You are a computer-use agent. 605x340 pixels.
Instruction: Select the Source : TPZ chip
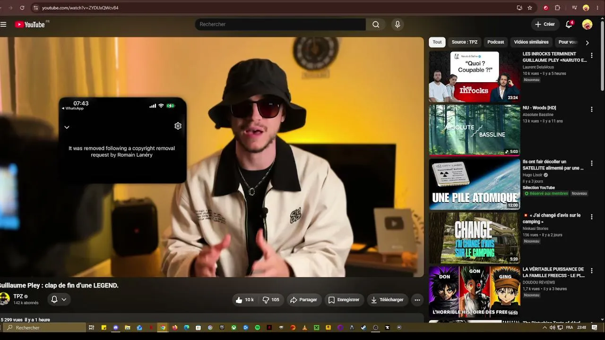coord(465,42)
